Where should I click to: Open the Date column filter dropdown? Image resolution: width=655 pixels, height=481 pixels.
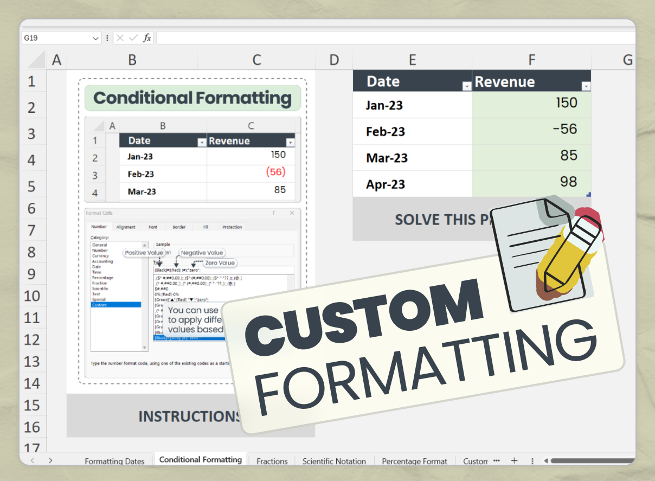coord(467,86)
